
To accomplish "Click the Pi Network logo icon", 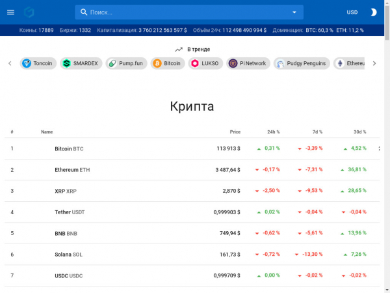I will coord(233,63).
